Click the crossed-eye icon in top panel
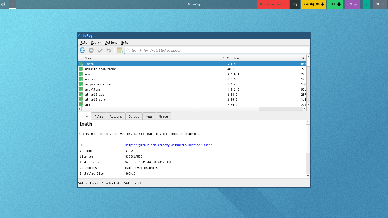Viewport: 388px width, 218px height. coord(295,4)
